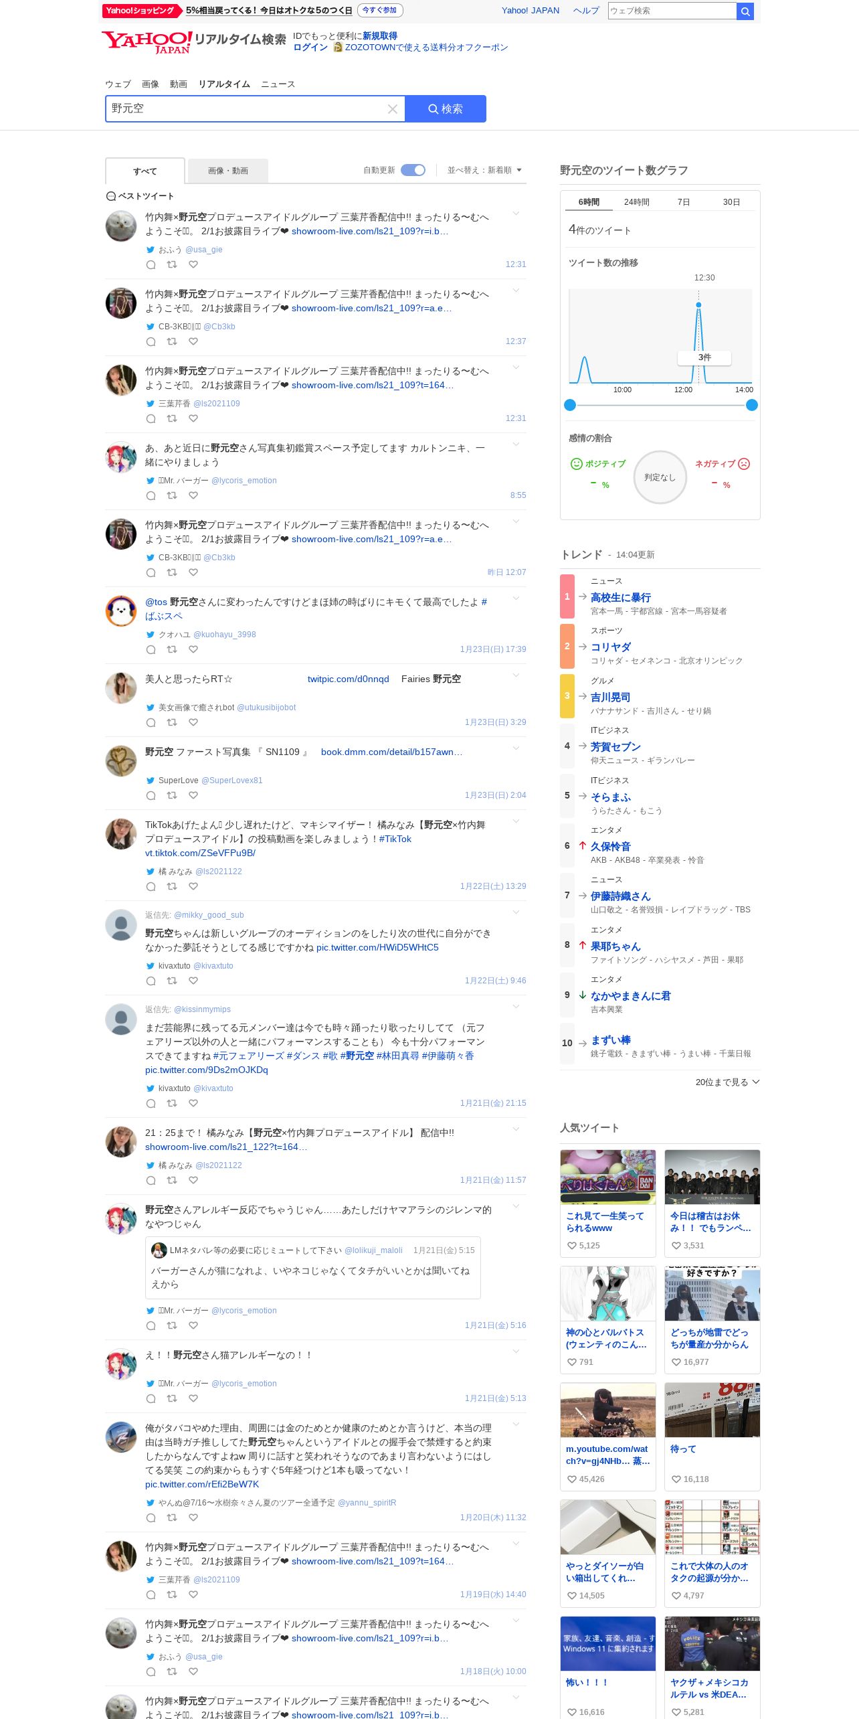Viewport: 859px width, 1719px height.
Task: Expand options chevron on first おふう tweet
Action: tap(516, 214)
